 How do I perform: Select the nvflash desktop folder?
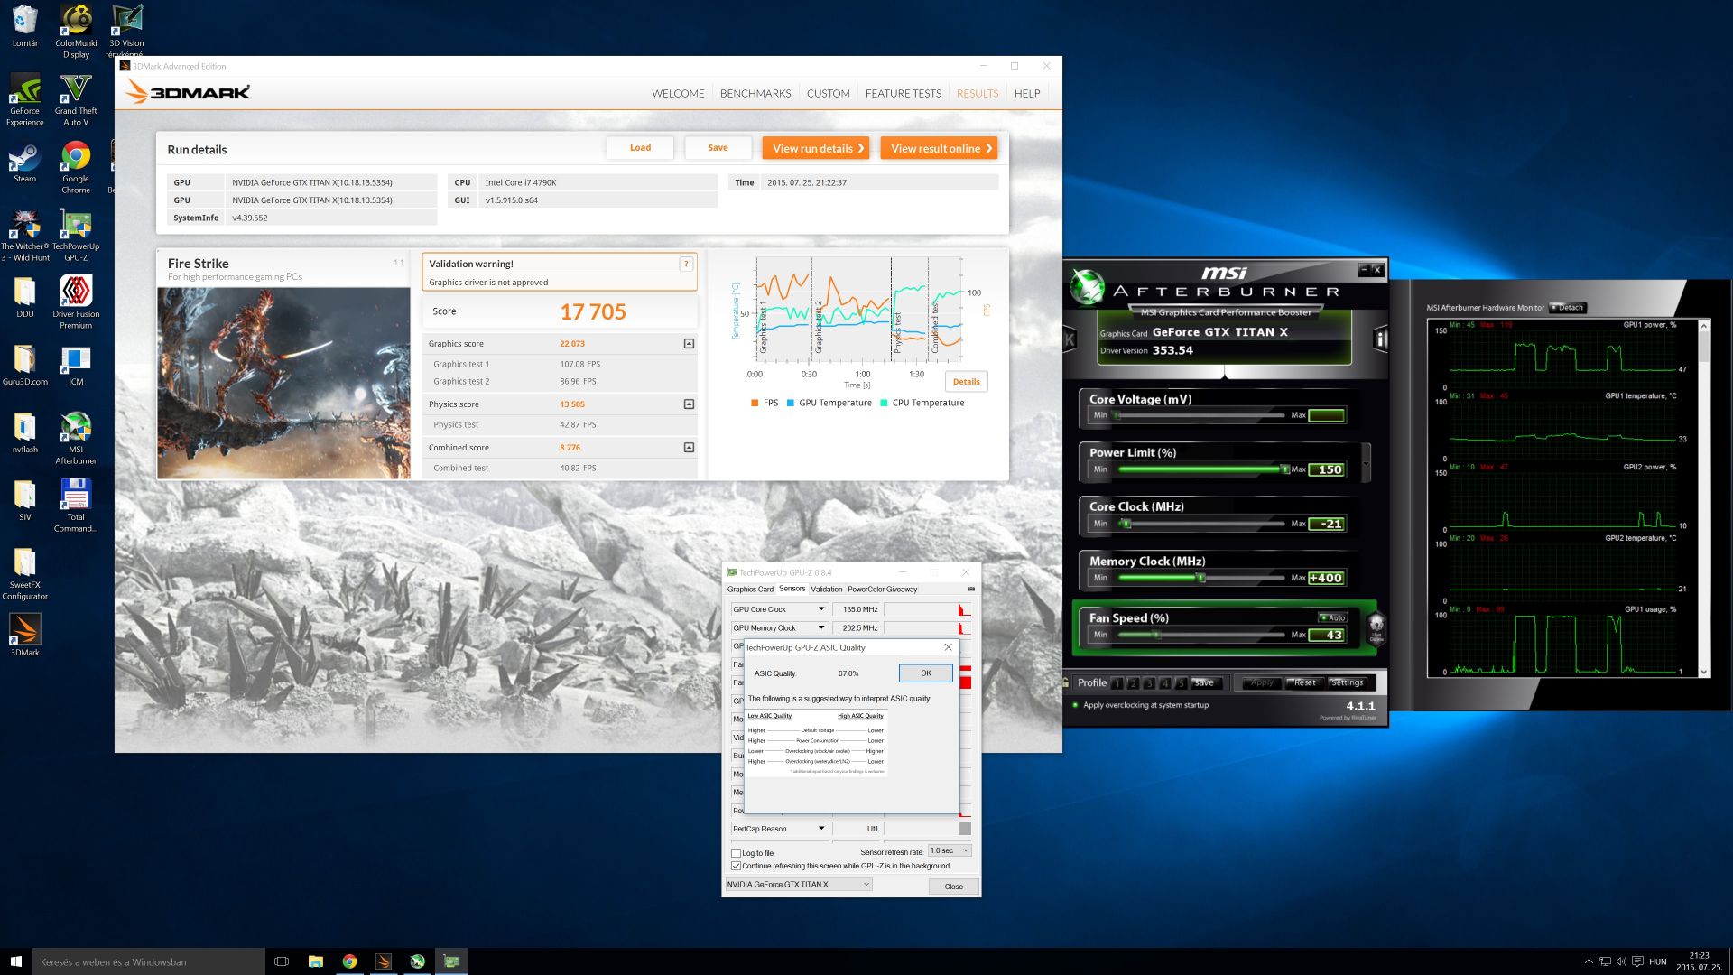(24, 433)
